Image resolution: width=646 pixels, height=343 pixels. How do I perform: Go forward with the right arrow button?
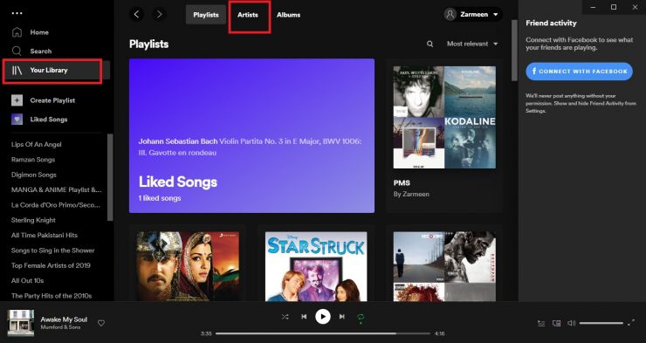click(x=159, y=15)
